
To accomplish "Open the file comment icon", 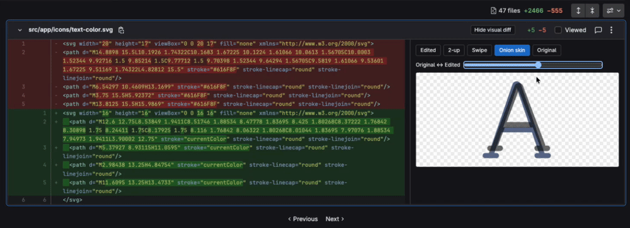I will tap(598, 30).
